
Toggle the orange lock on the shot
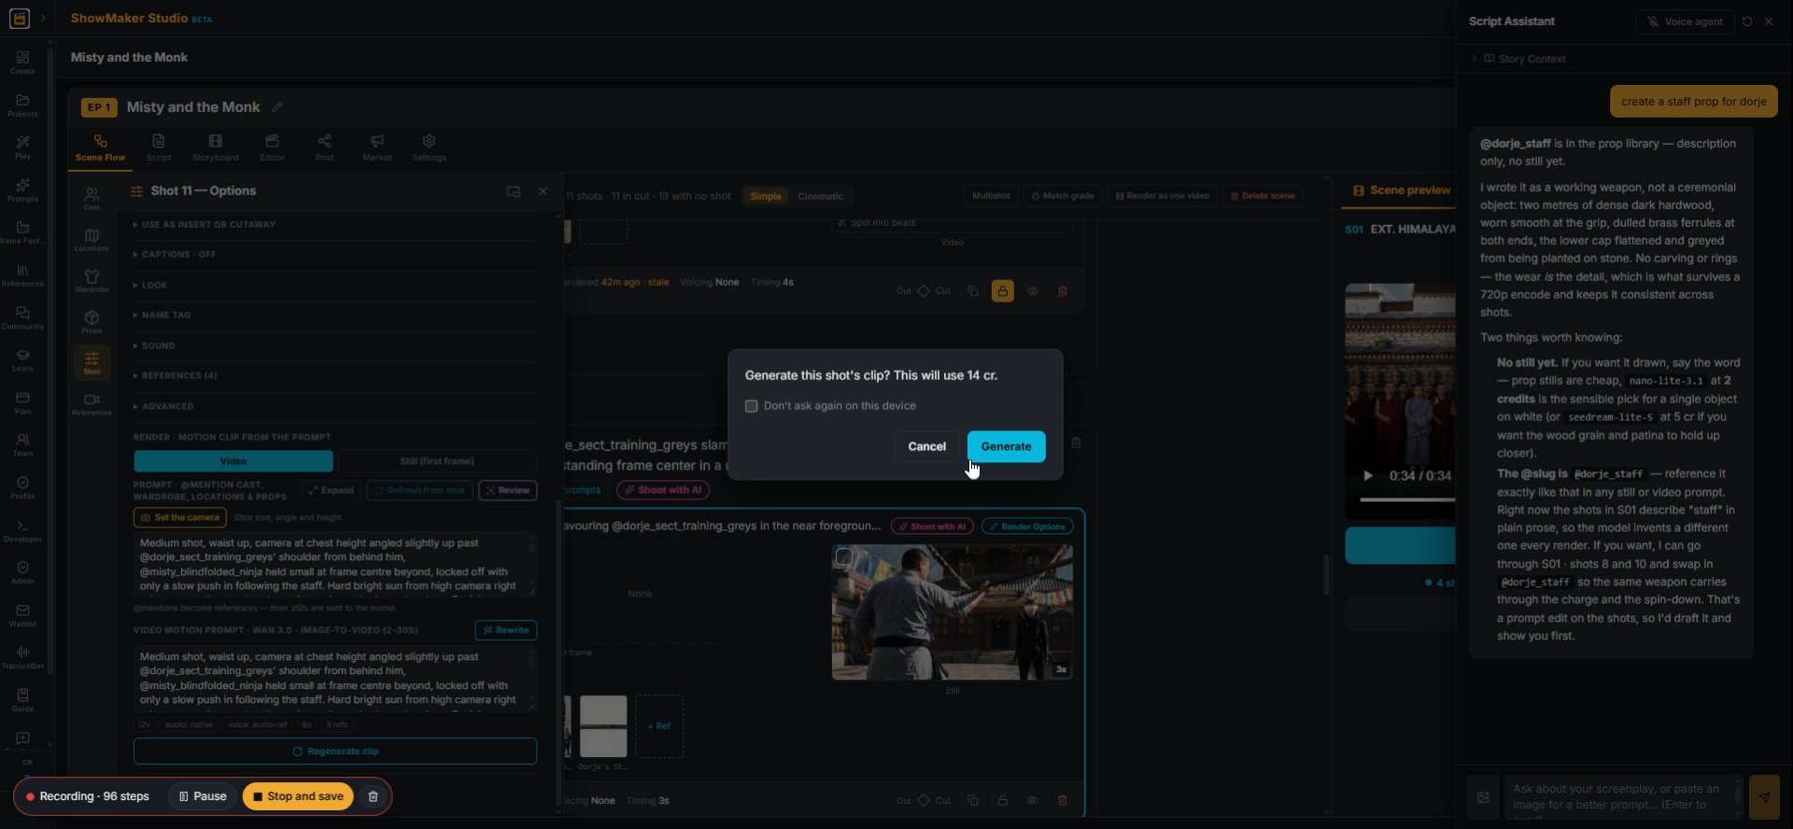(1002, 291)
